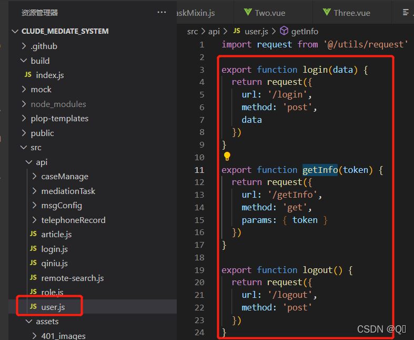This screenshot has width=414, height=340.
Task: Click the highlighted getInfo function name
Action: point(320,170)
